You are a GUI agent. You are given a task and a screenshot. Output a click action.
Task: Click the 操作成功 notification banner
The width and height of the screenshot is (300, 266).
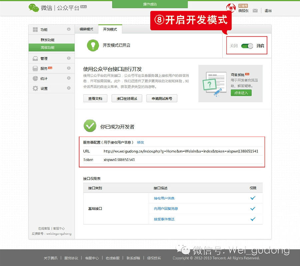[x=150, y=4]
